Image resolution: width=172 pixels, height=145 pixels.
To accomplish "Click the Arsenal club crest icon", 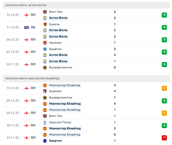I will click(x=45, y=43).
